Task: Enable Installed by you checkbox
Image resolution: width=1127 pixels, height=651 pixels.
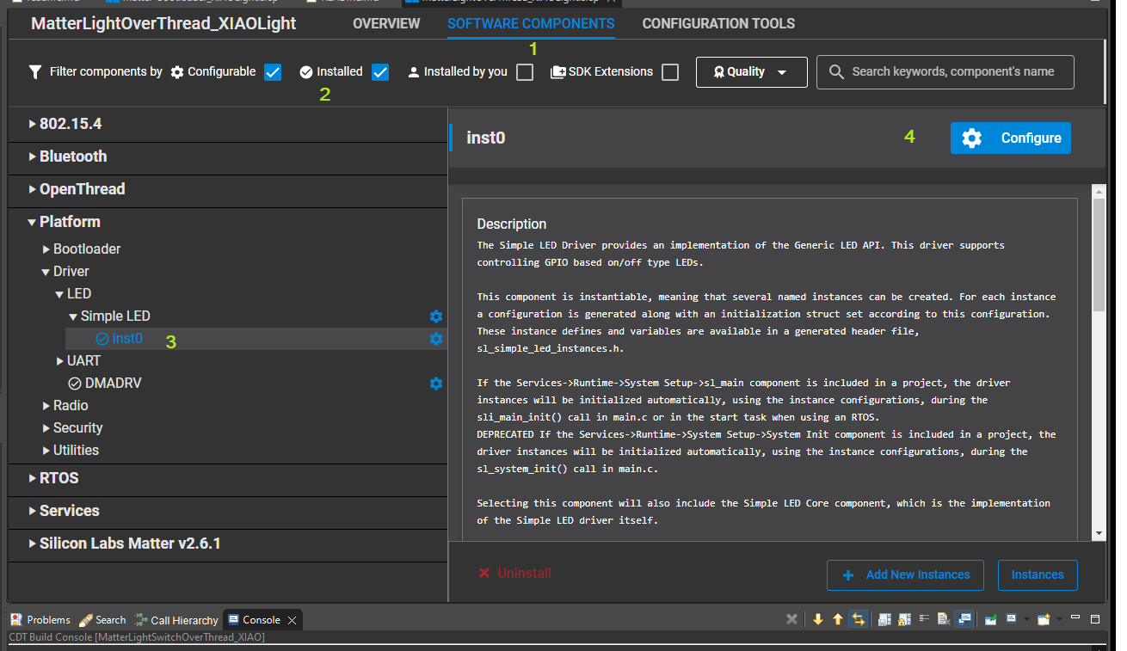Action: (x=525, y=72)
